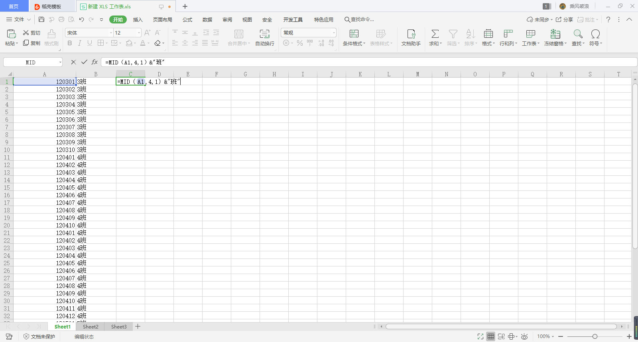Image resolution: width=638 pixels, height=342 pixels.
Task: Click the Undo arrow icon
Action: [81, 19]
